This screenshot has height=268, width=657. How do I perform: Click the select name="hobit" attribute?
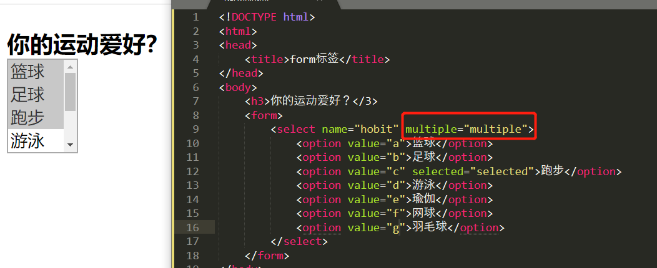coord(360,129)
